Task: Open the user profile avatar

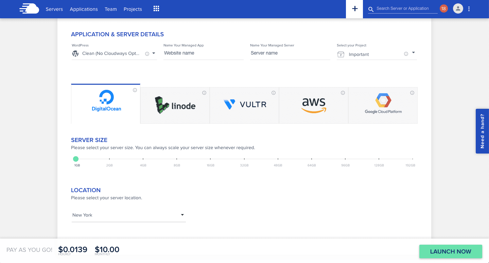Action: (x=458, y=9)
